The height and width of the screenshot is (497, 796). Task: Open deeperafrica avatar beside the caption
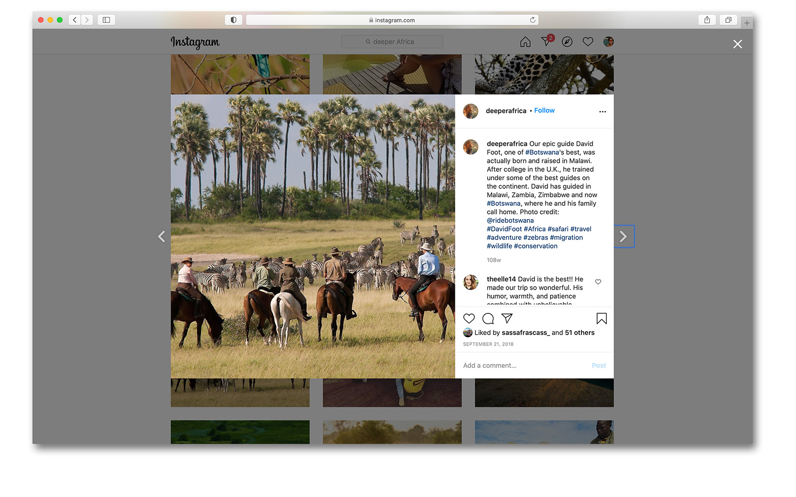point(470,147)
